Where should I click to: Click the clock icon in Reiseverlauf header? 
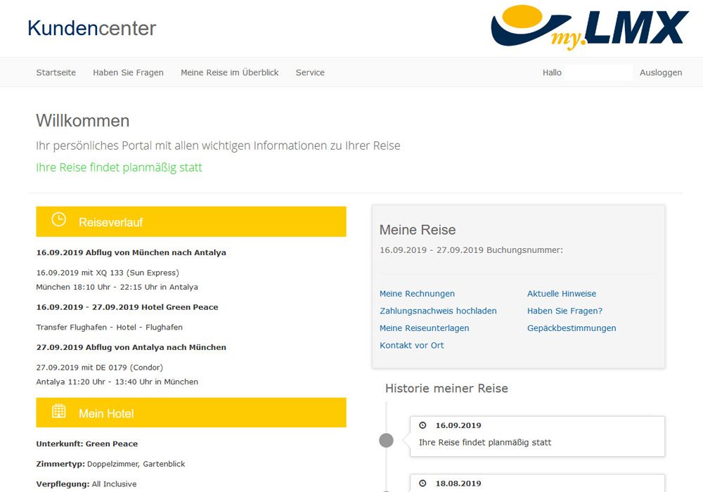(59, 220)
